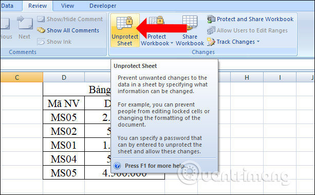This screenshot has height=195, width=315.
Task: Select column D header
Action: tap(64, 77)
